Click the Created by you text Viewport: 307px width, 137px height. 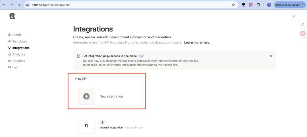pyautogui.click(x=134, y=128)
